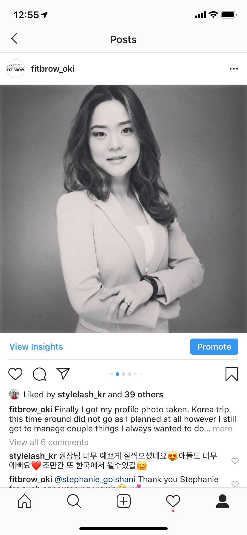View all 6 comments
Viewport: 247px width, 535px height.
tap(49, 442)
